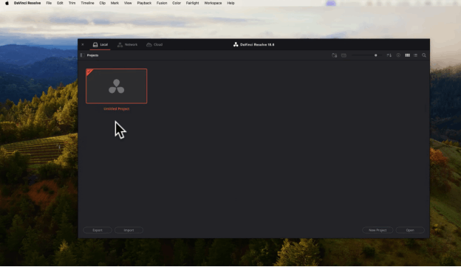This screenshot has width=461, height=267.
Task: Adjust the thumbnail size slider
Action: [367, 55]
